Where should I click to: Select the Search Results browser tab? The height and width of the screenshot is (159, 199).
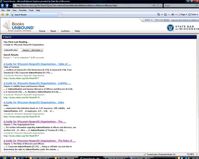coord(34,15)
